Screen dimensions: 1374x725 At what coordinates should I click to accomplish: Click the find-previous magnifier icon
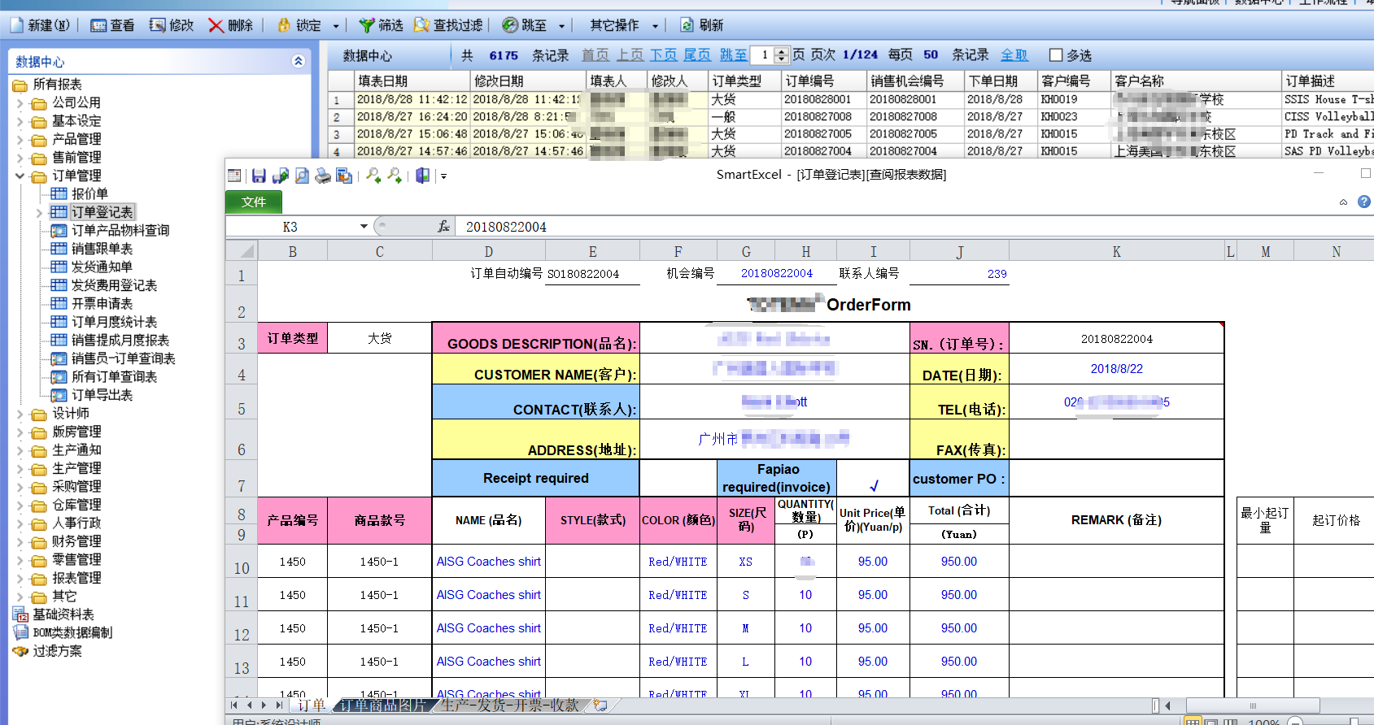(x=373, y=176)
